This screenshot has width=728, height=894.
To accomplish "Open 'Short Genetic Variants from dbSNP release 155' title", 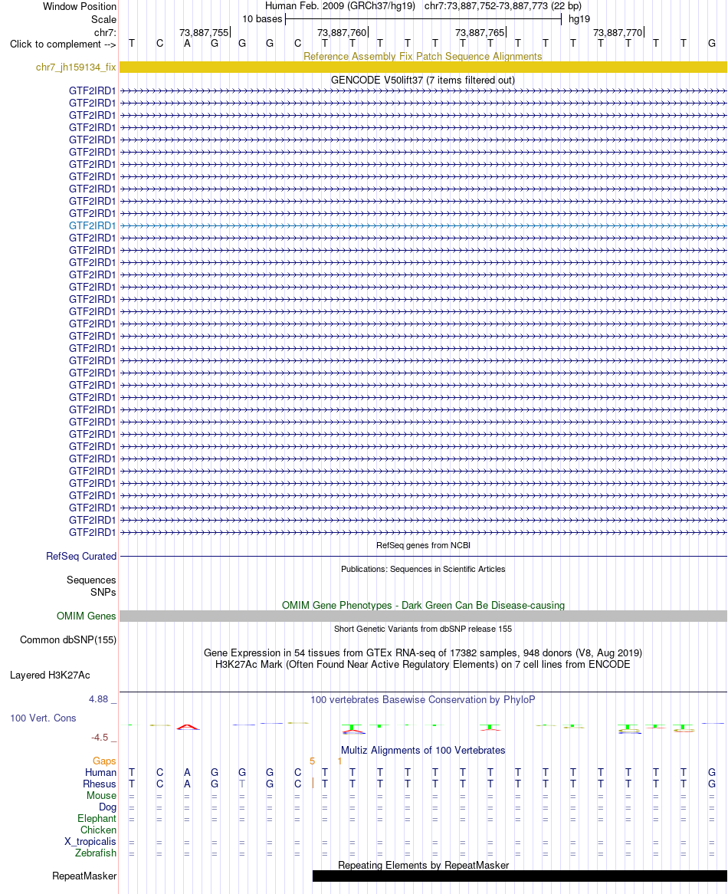I will (x=423, y=629).
